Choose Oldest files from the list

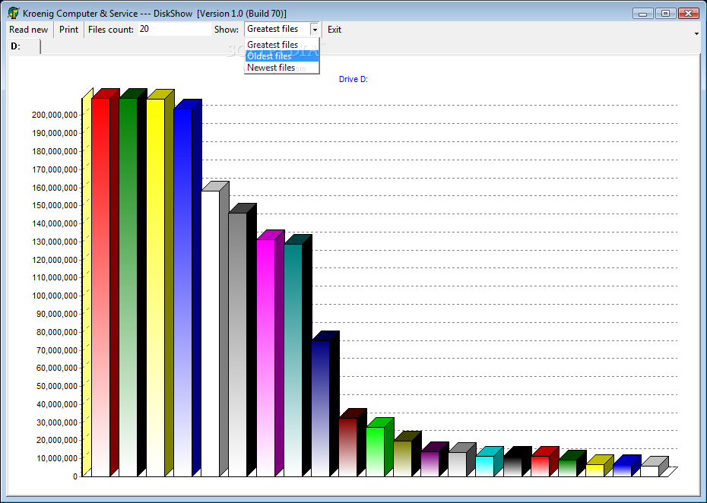(x=282, y=56)
